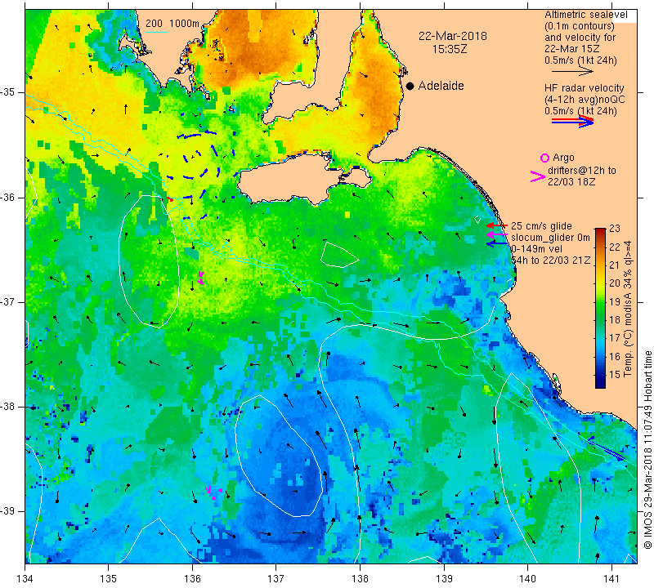This screenshot has width=654, height=588.
Task: Select the 'Altimetric sealevel' legend heading
Action: tap(586, 15)
